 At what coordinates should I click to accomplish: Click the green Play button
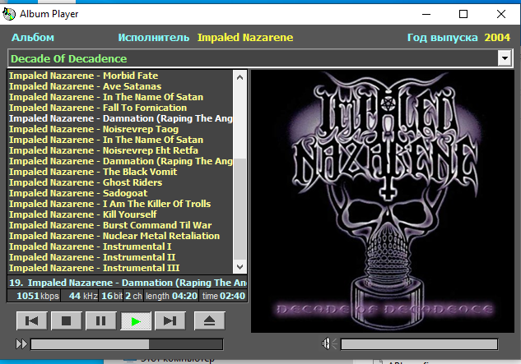[x=136, y=320]
